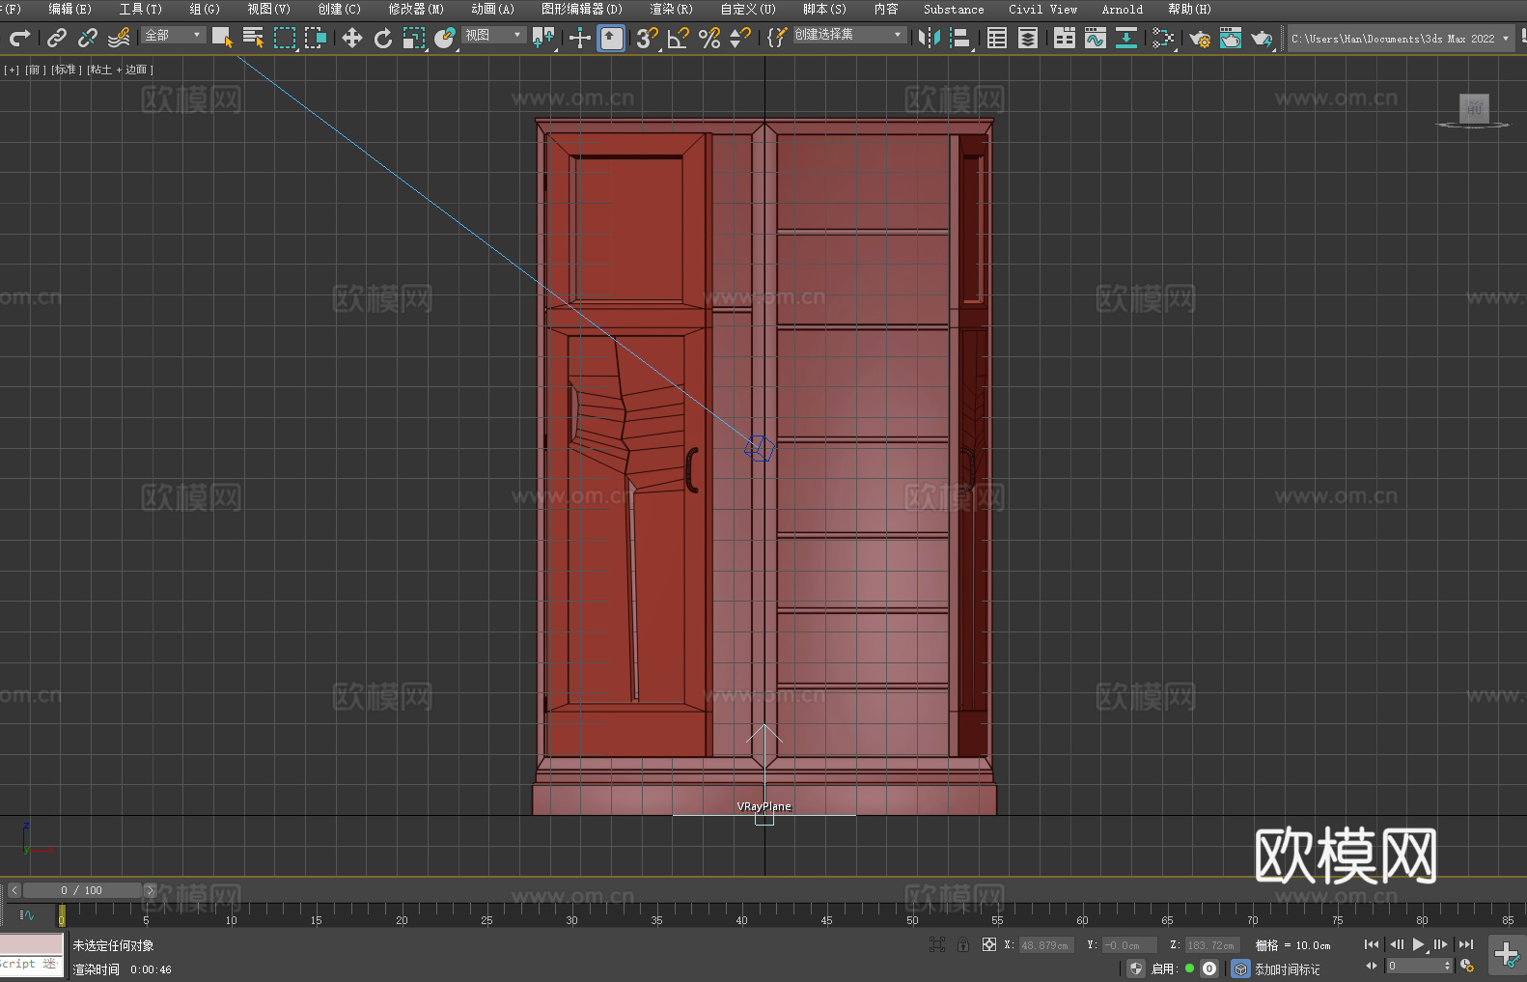Screen dimensions: 1527x982
Task: Click the Go to End button
Action: (1466, 944)
